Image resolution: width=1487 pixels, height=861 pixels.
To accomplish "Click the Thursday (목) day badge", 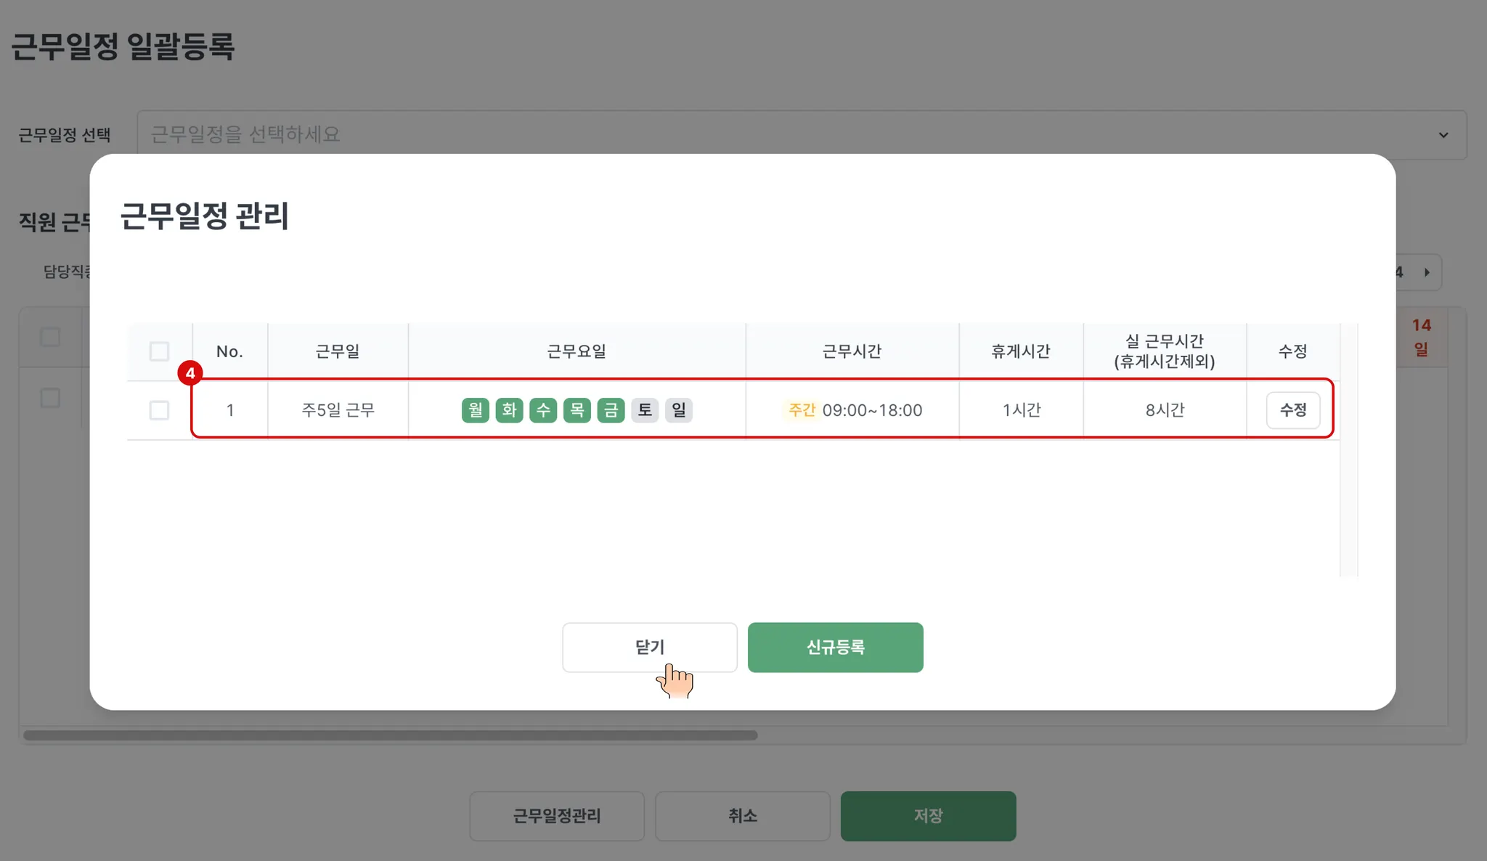I will click(x=577, y=410).
